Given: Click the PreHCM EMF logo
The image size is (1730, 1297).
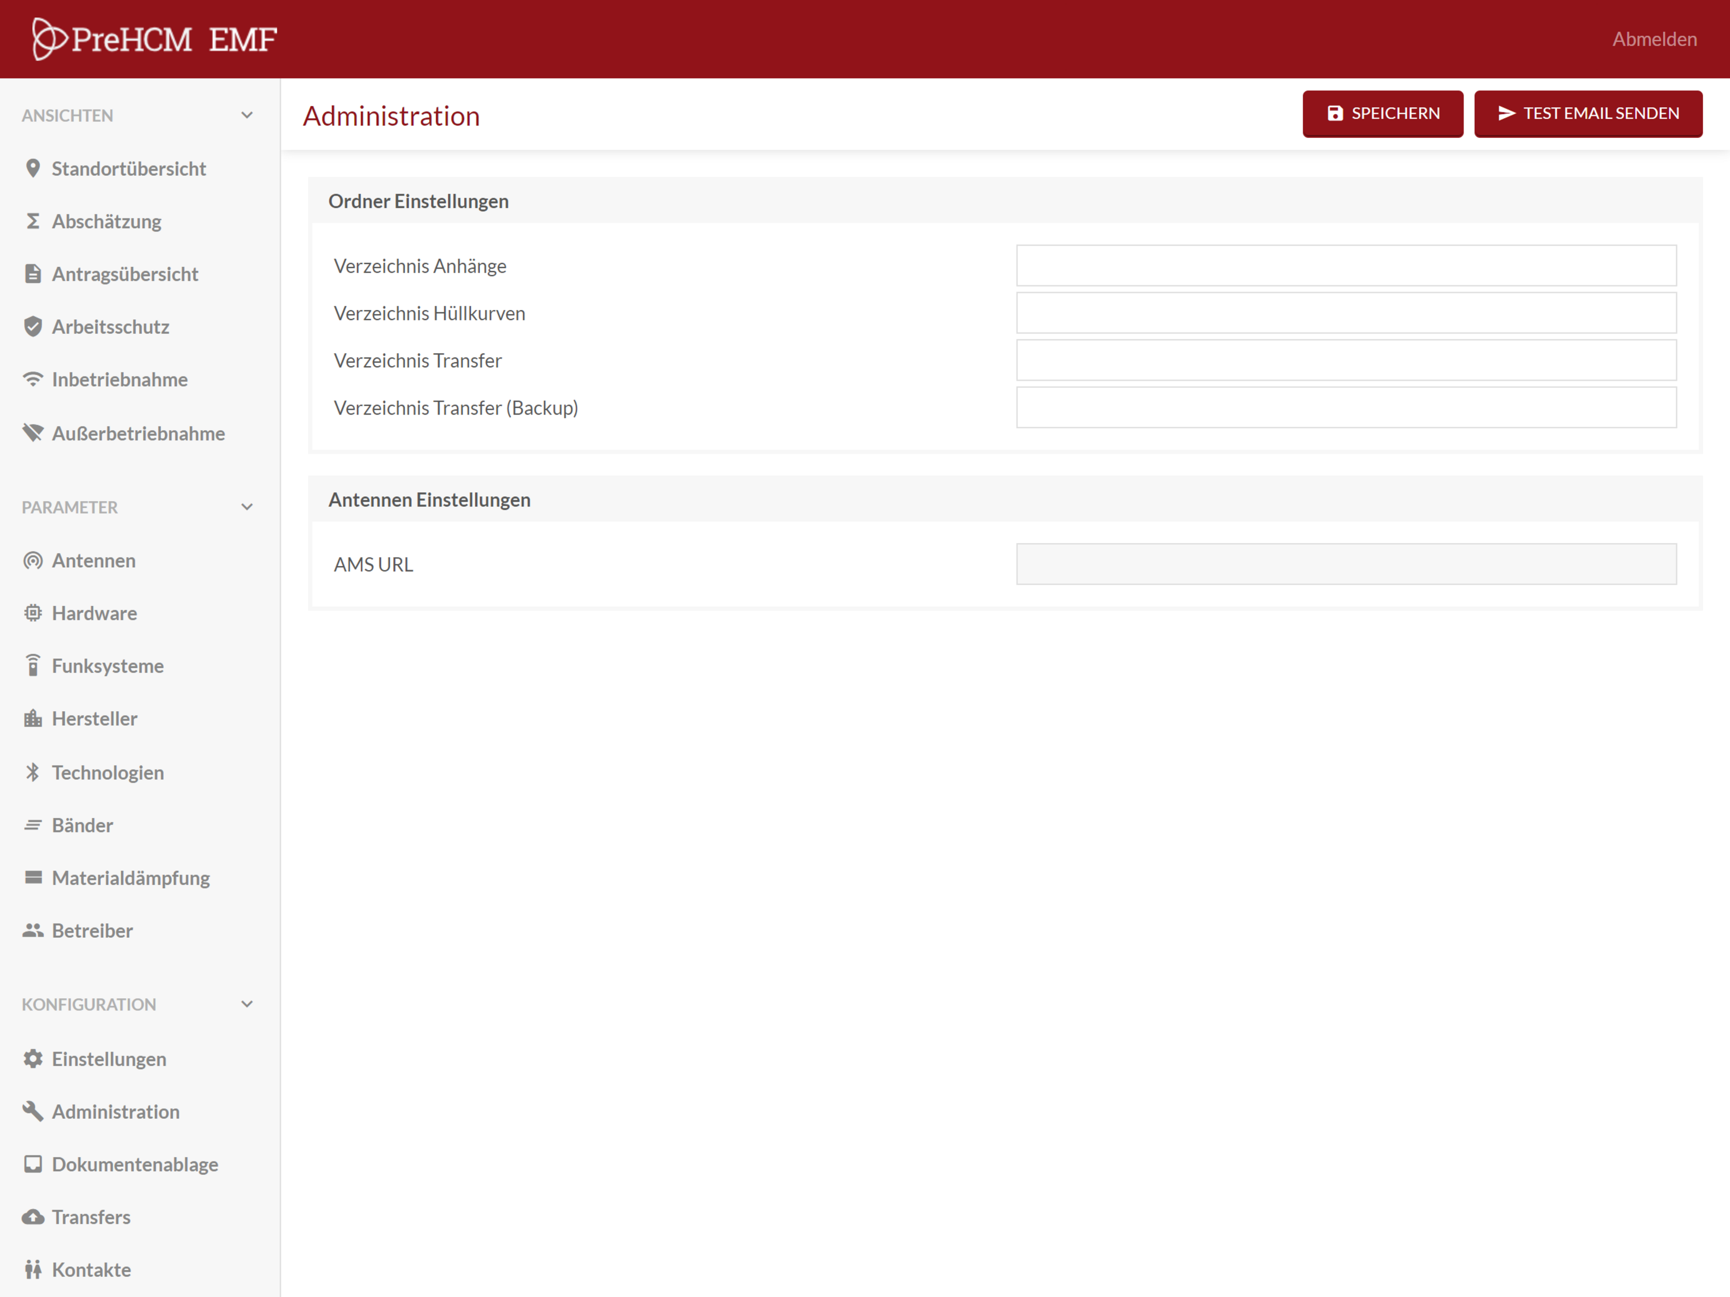Looking at the screenshot, I should (x=155, y=39).
